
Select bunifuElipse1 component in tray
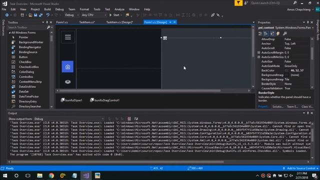tap(71, 100)
